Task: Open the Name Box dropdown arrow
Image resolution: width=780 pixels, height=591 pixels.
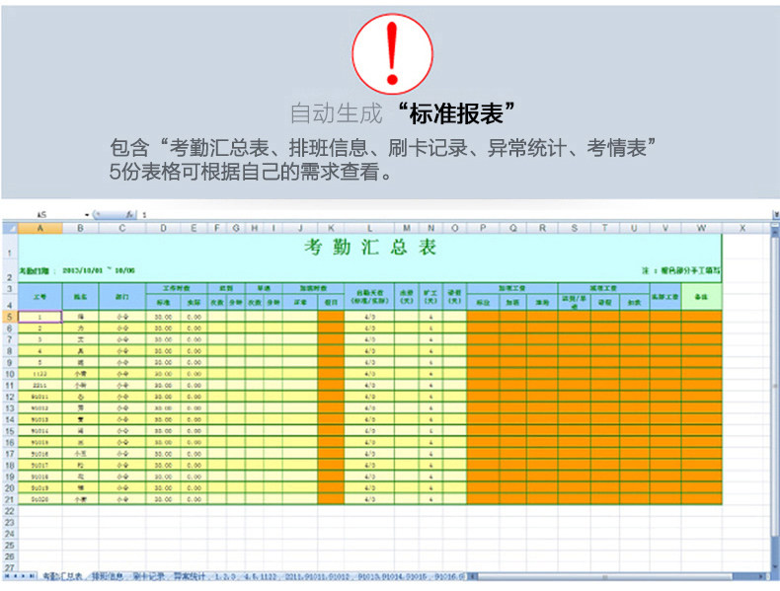Action: [87, 215]
